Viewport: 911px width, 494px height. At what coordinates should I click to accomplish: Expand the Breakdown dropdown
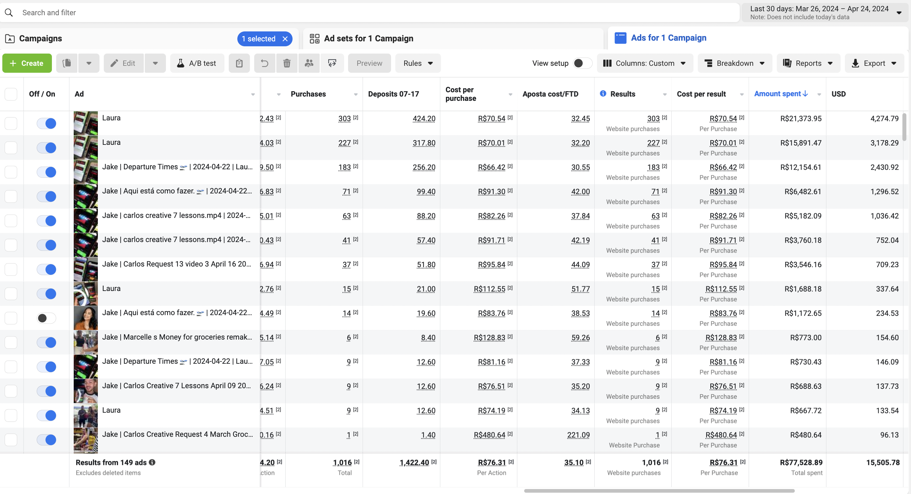tap(734, 63)
